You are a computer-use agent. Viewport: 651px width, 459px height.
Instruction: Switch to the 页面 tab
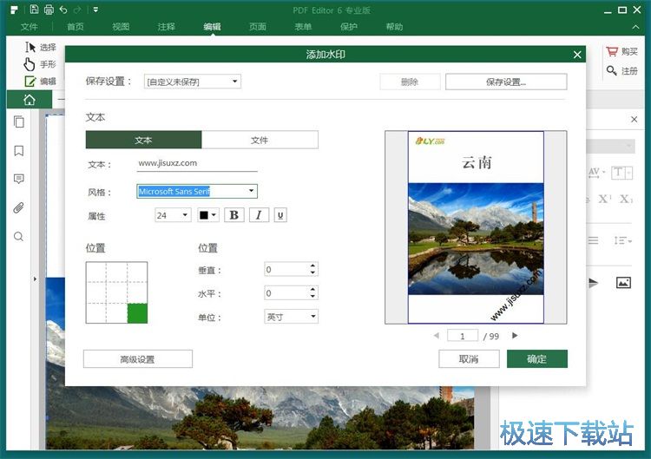pyautogui.click(x=258, y=27)
